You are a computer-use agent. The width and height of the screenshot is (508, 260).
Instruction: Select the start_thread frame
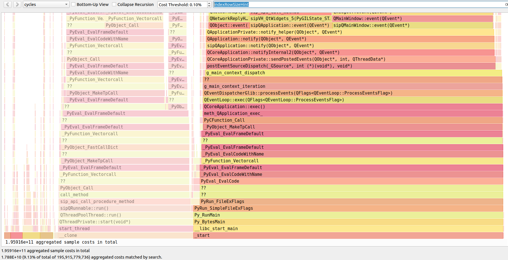pyautogui.click(x=126, y=229)
